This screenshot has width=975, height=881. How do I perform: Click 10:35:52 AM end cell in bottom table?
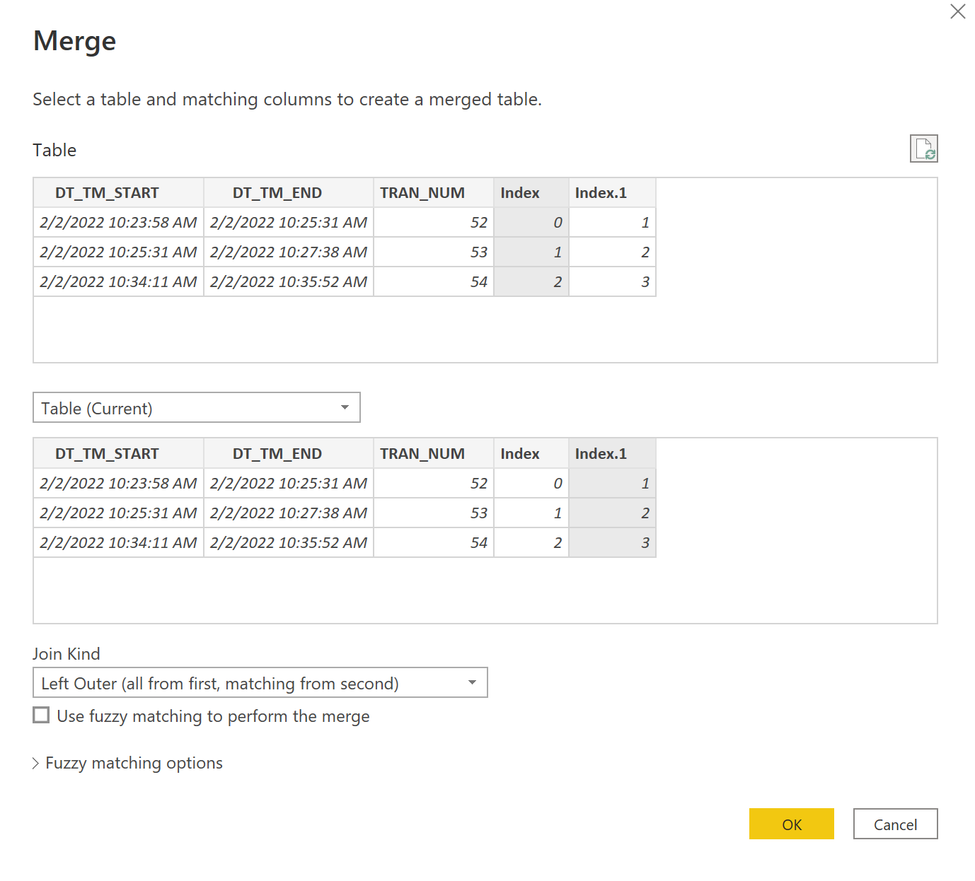tap(289, 543)
